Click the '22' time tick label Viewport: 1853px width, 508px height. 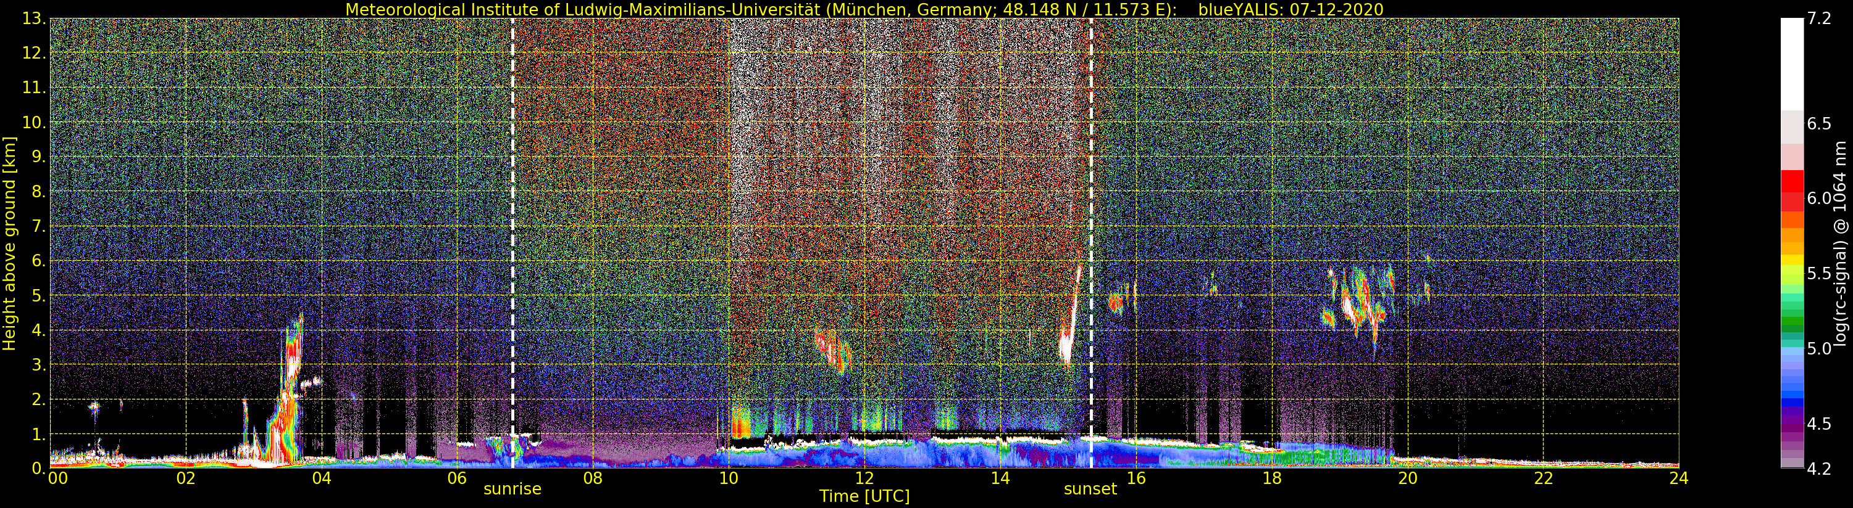pos(1544,478)
